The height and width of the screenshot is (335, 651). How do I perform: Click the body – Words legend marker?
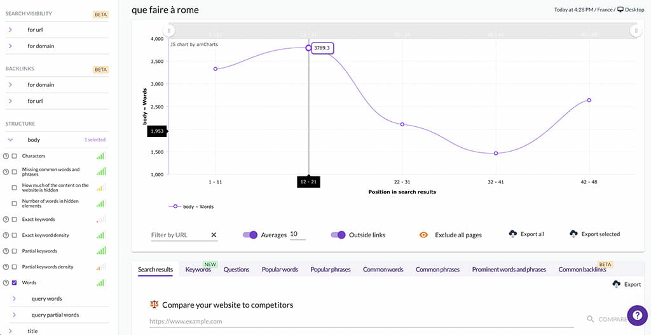tap(175, 206)
